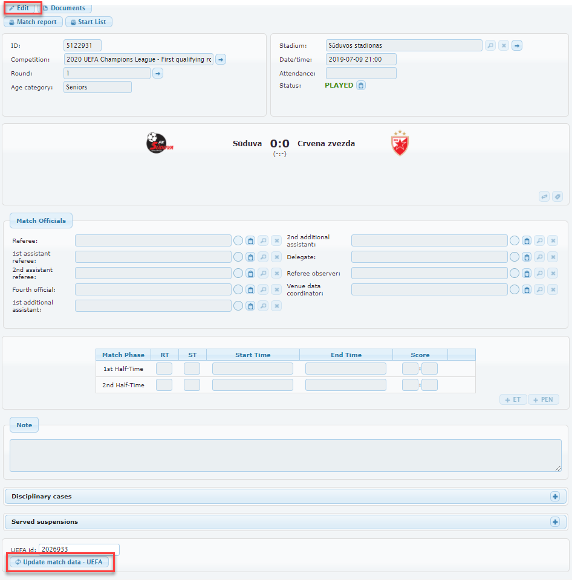Viewport: 572px width, 580px height.
Task: Open the Round arrow button
Action: coord(157,73)
